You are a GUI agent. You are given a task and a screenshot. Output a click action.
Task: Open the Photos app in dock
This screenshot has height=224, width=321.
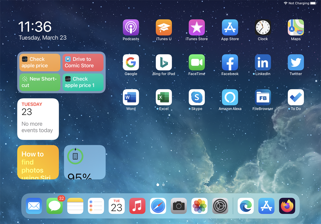coord(200,206)
